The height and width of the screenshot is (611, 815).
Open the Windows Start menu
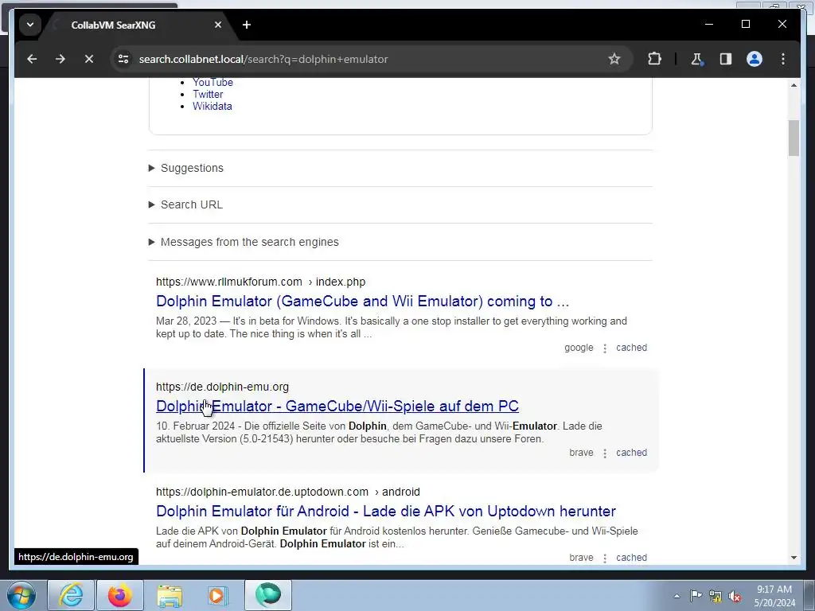(x=21, y=595)
